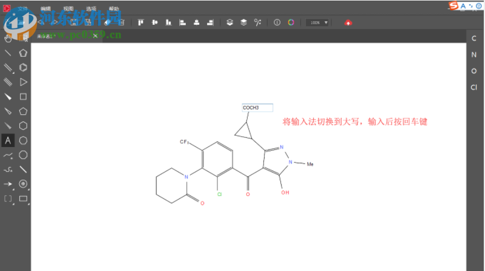Click the align left toolbar icon
Screen dimensions: 485x271
pyautogui.click(x=182, y=22)
